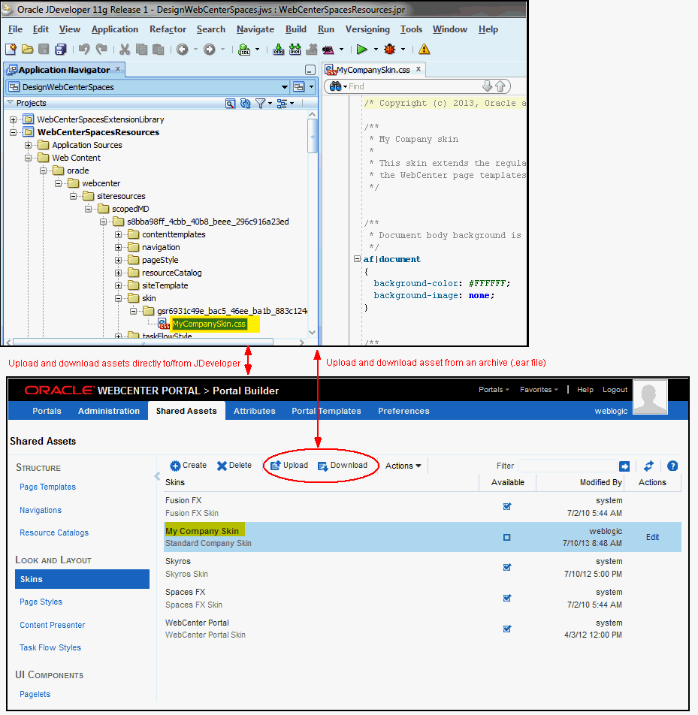Expand the WebCenterSpacesExtensionLibrary project
Viewport: 698px width, 715px height.
click(x=14, y=119)
